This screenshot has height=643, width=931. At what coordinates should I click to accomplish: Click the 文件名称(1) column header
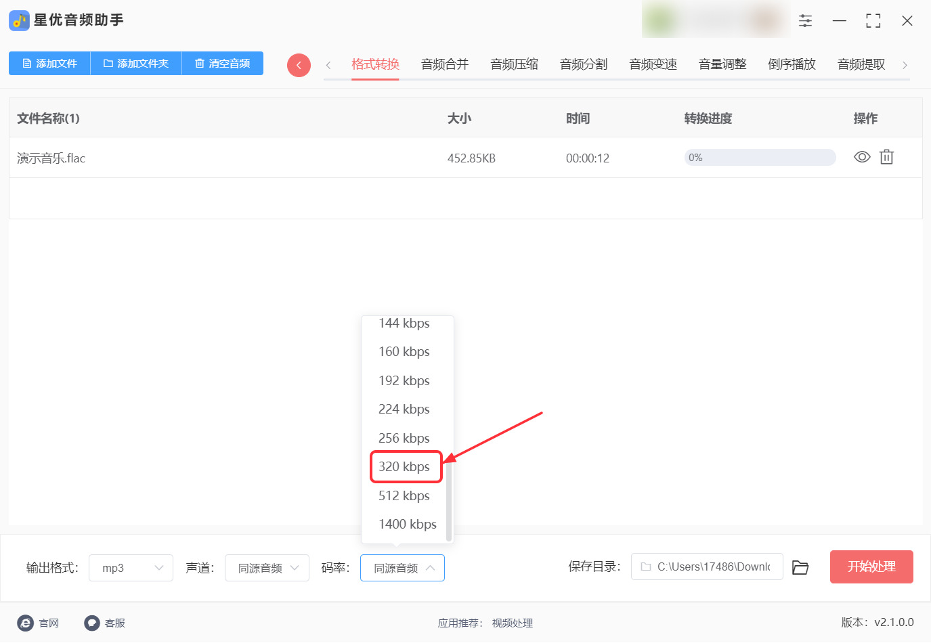click(x=48, y=118)
